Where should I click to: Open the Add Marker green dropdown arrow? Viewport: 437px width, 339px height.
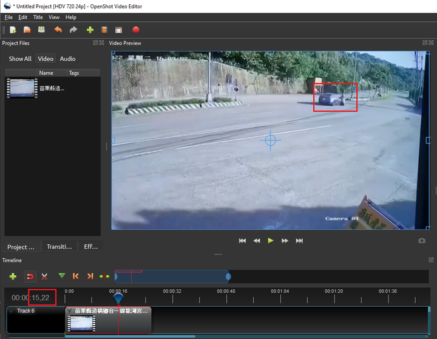click(x=61, y=276)
